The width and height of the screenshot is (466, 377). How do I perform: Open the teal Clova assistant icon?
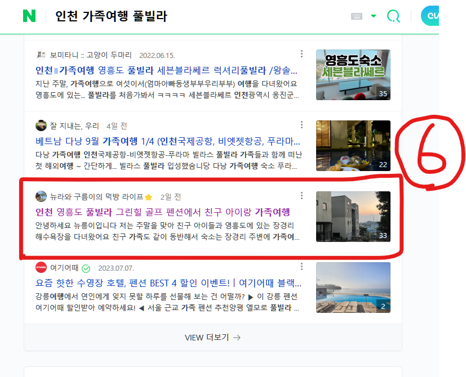click(x=430, y=16)
